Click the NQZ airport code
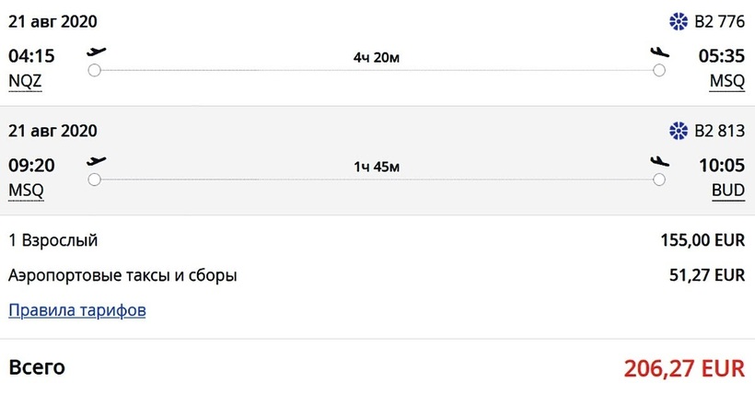 [25, 81]
